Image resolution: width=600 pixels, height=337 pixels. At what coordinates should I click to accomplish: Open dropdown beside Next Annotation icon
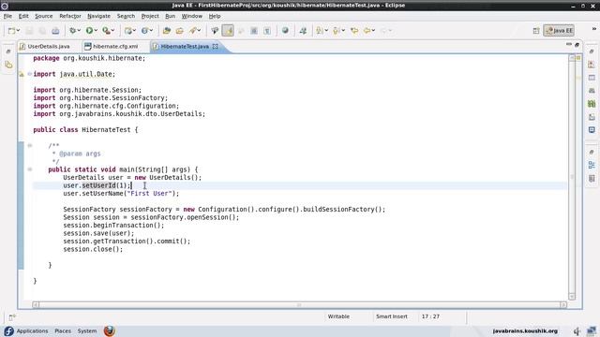click(326, 31)
